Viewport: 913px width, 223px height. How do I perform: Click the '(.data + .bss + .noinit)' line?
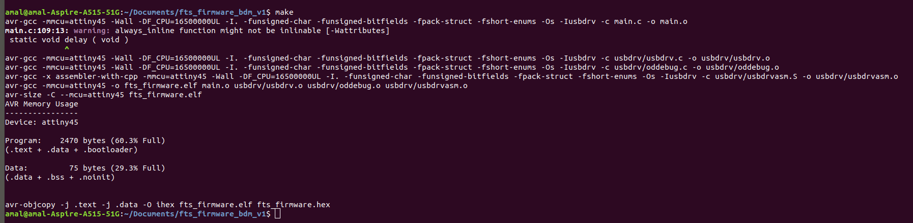coord(60,177)
